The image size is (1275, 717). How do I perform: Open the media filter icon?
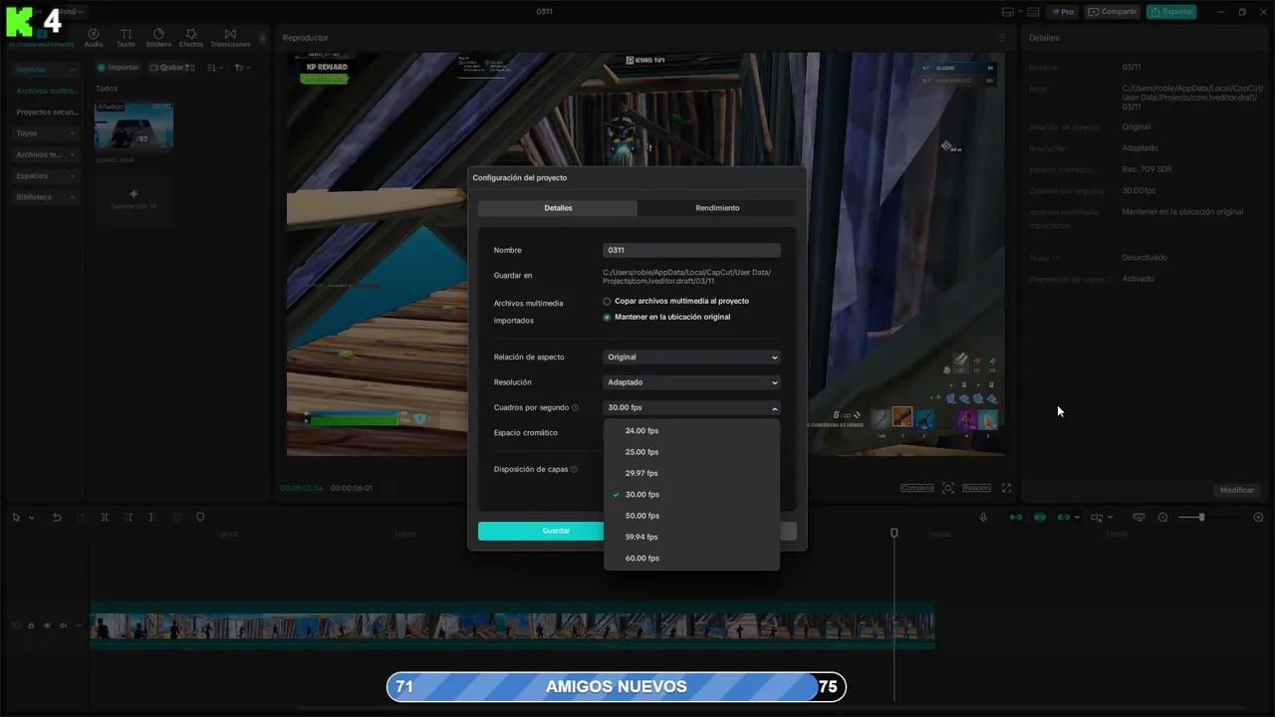pyautogui.click(x=242, y=68)
